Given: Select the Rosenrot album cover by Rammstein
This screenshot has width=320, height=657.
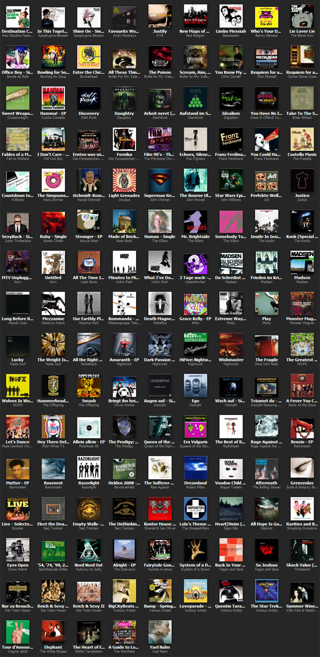Looking at the screenshot, I should [x=53, y=467].
